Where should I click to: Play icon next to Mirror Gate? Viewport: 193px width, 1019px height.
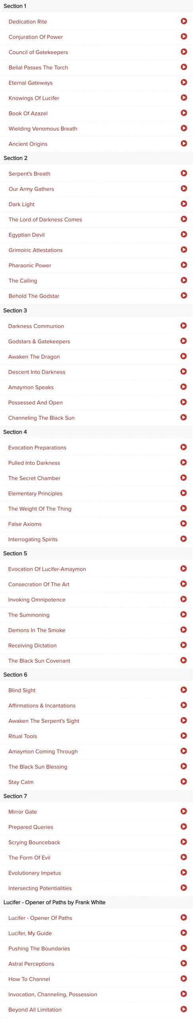tap(184, 811)
